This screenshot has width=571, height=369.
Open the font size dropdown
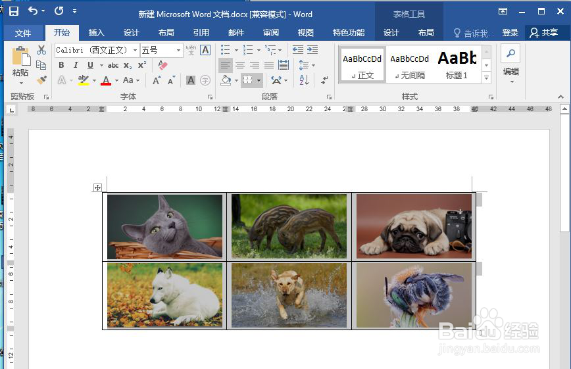point(178,50)
